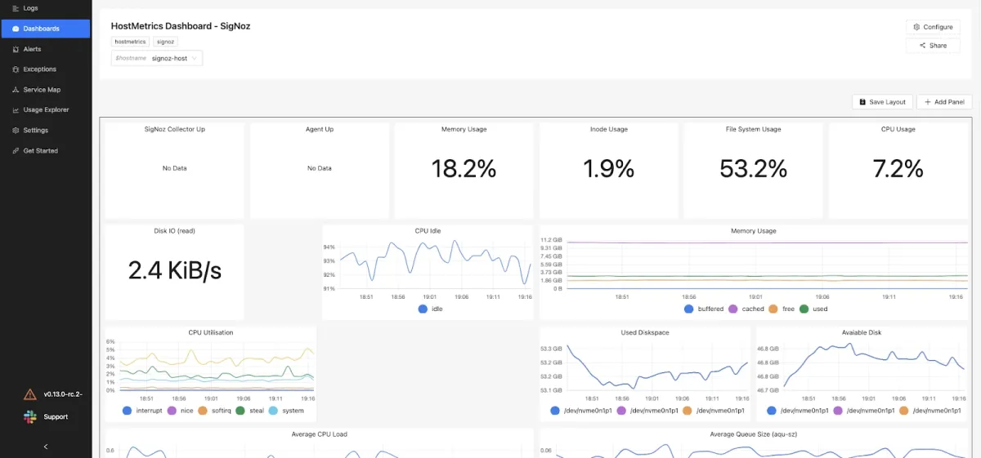The width and height of the screenshot is (981, 458).
Task: Click the 7.2% CPU Usage value
Action: click(x=898, y=168)
